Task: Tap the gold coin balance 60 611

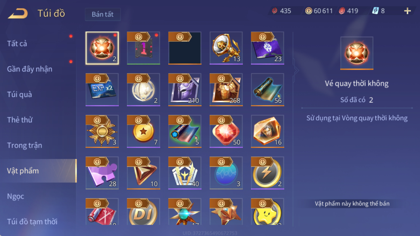Action: [319, 11]
